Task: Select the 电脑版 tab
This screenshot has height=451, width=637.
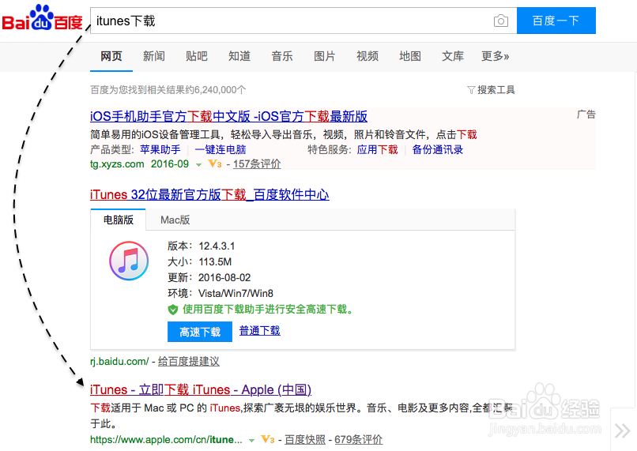Action: click(x=119, y=220)
